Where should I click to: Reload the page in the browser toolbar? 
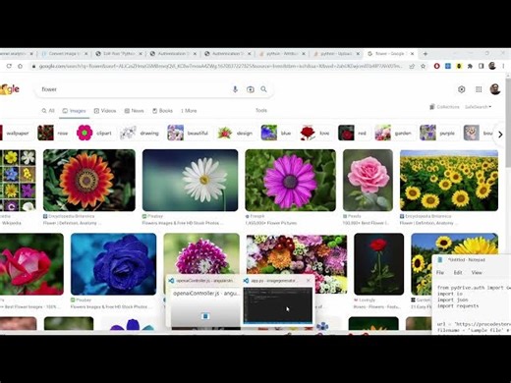click(9, 66)
